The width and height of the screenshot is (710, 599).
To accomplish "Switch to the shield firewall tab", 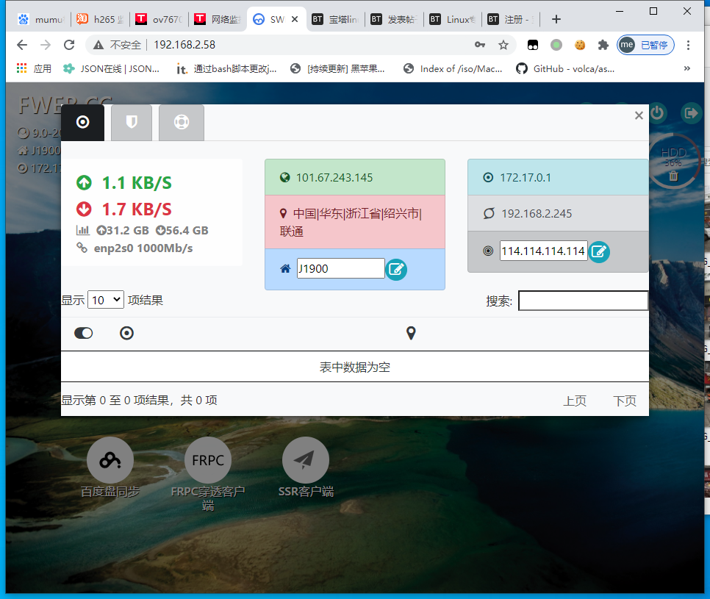I will click(x=132, y=122).
